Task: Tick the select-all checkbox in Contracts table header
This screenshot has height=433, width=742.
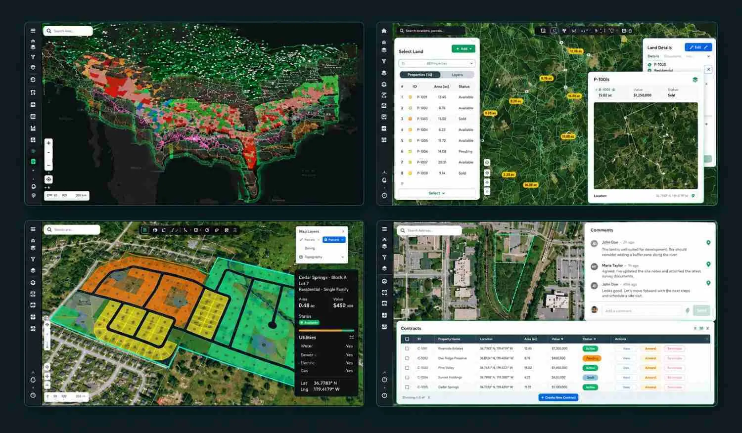Action: point(407,339)
